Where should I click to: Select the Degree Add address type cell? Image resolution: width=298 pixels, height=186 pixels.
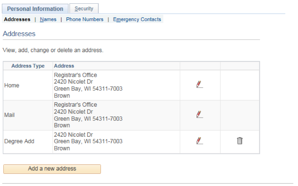(19, 141)
